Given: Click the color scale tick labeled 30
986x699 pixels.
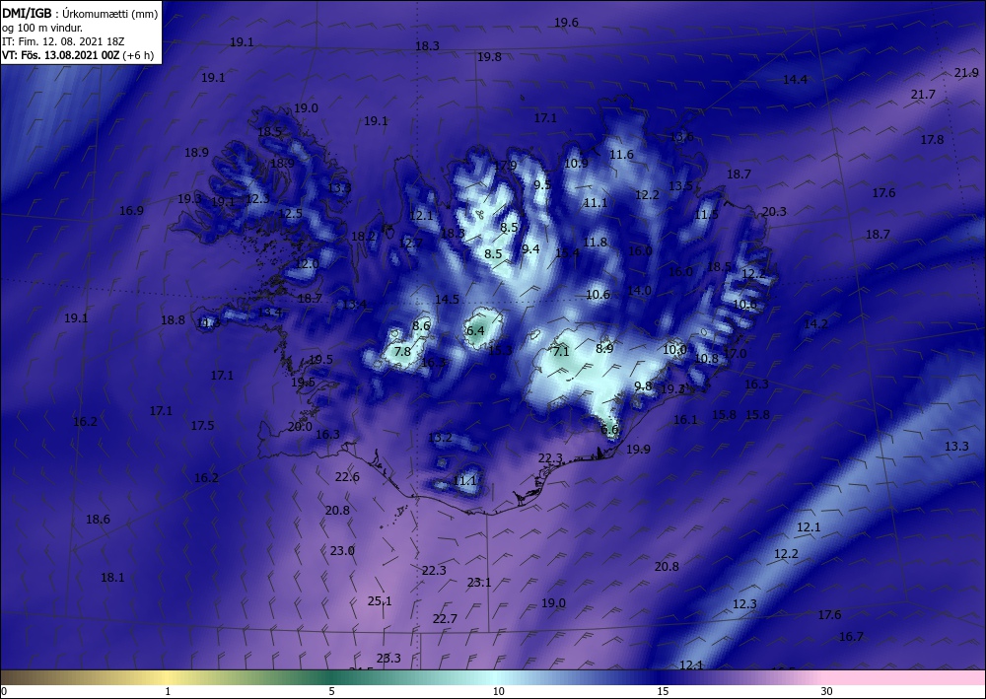Looking at the screenshot, I should tap(826, 692).
